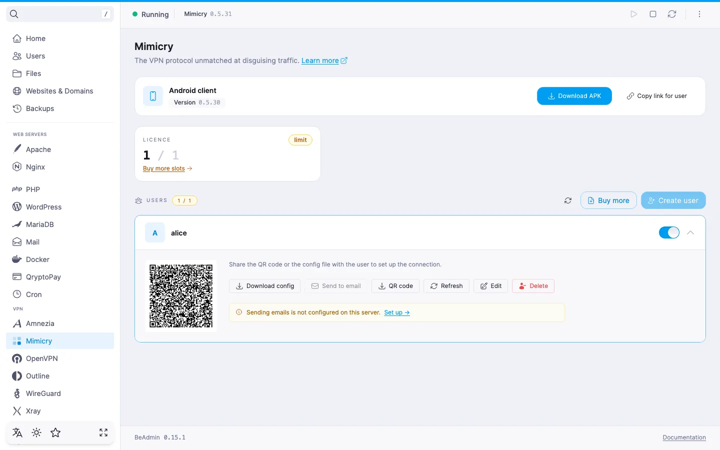Enter fullscreen with expand icon
This screenshot has height=450, width=720.
point(103,433)
